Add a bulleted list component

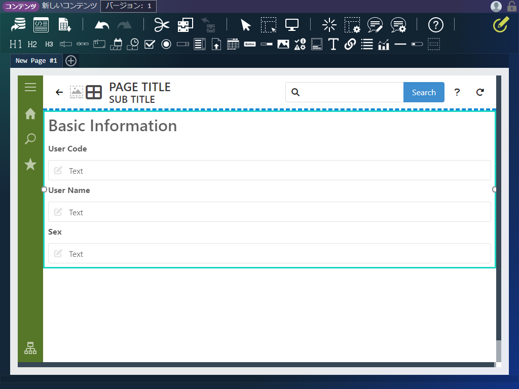tap(367, 44)
